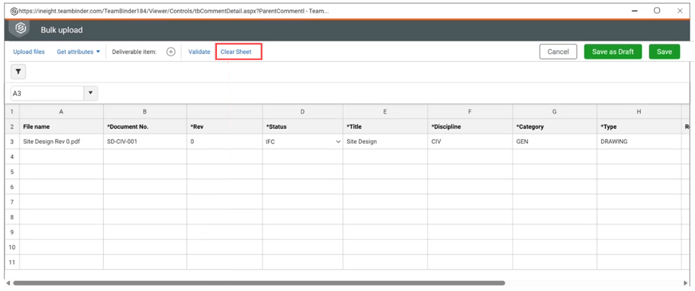
Task: Click the DRAWING type cell
Action: point(638,142)
